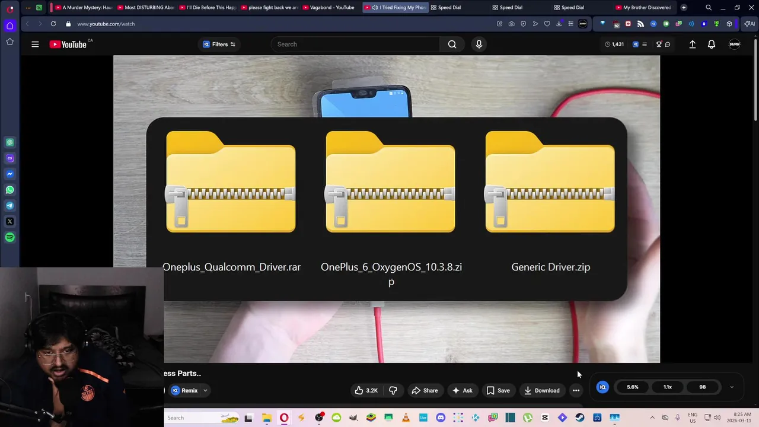Submit search with the magnifier button

tap(452, 44)
